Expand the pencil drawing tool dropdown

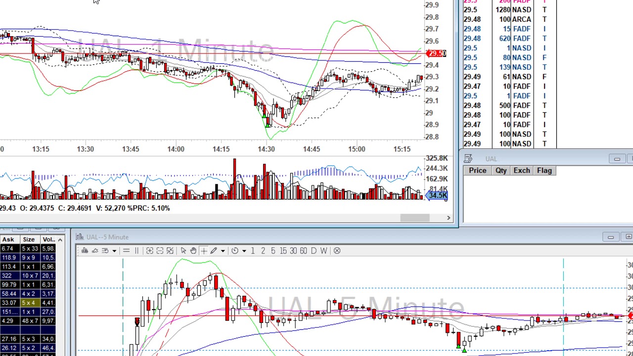point(223,251)
